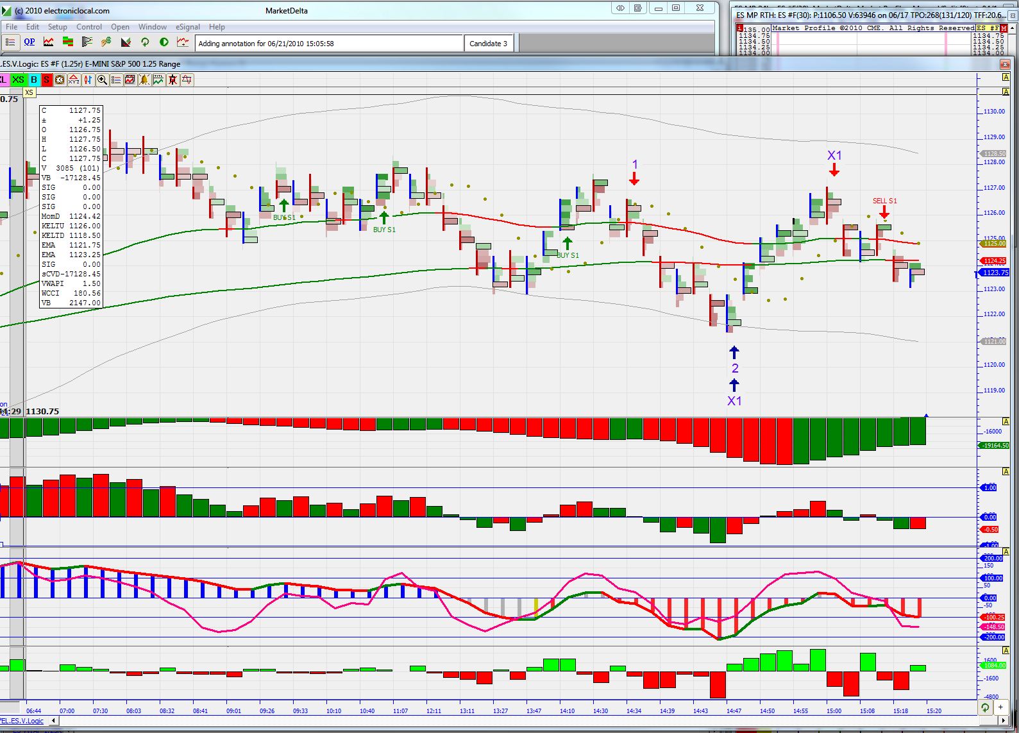Click the magnifier zoom-in icon

coord(102,80)
